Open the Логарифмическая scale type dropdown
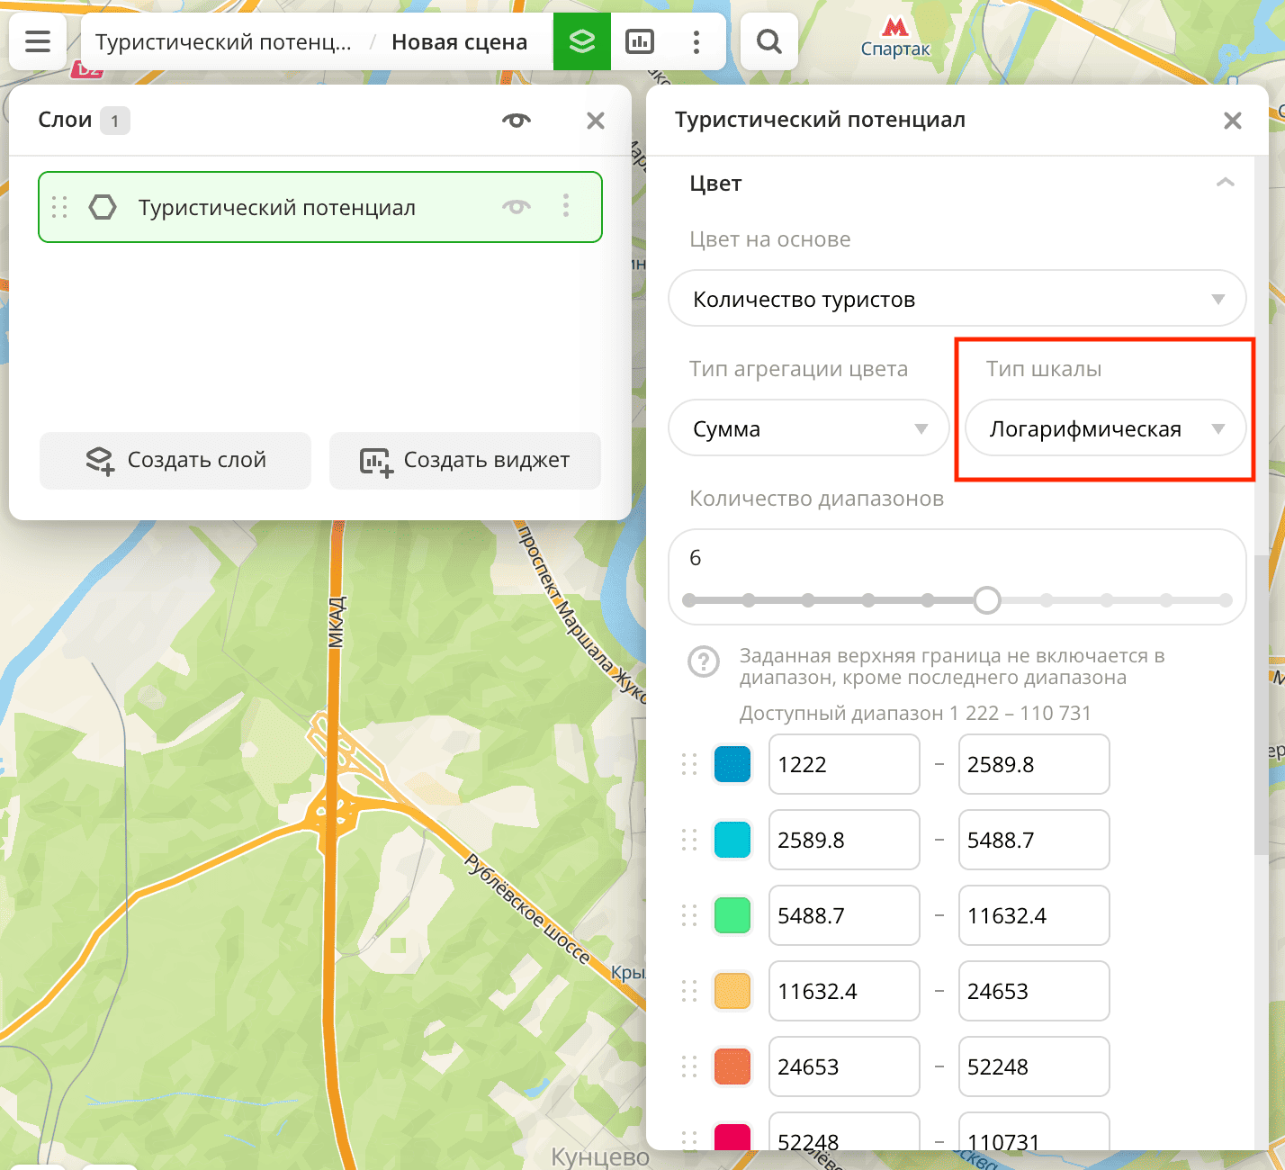 click(x=1104, y=428)
